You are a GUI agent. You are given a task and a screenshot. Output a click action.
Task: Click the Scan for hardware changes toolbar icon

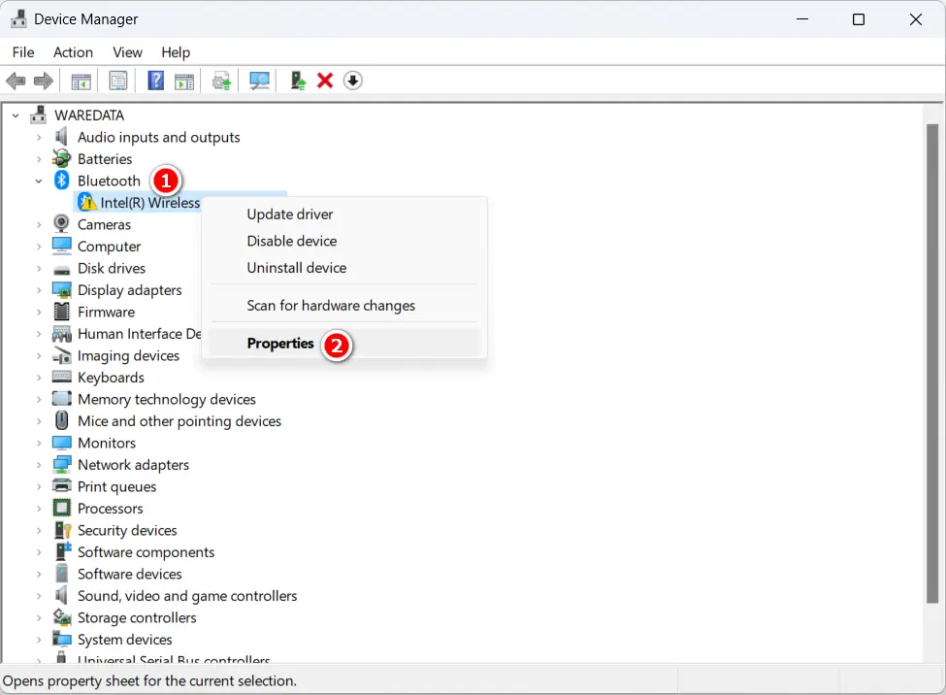pos(259,80)
